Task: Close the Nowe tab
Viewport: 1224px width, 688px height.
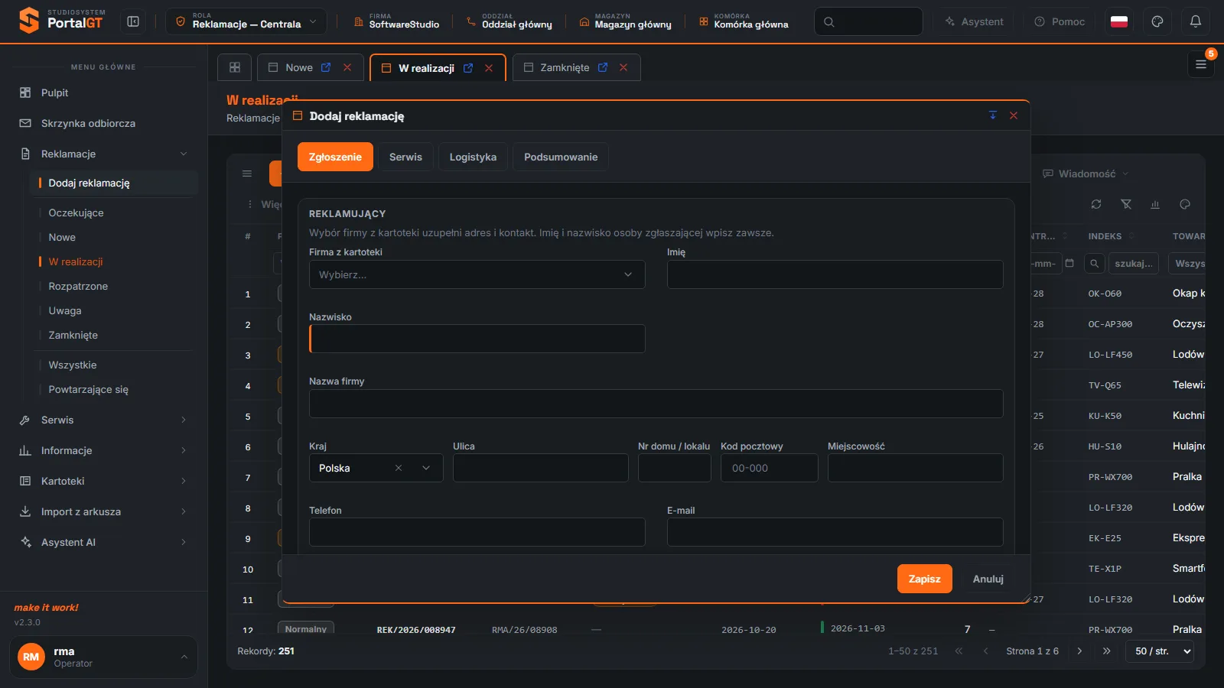Action: pyautogui.click(x=347, y=67)
